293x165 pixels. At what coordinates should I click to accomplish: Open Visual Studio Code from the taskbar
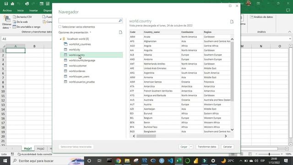coord(170,161)
